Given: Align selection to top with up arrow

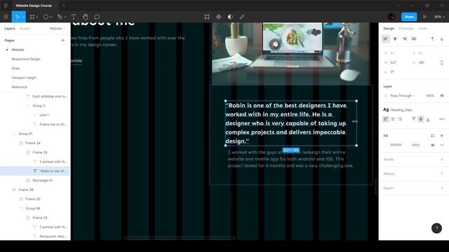Looking at the screenshot, I should pyautogui.click(x=432, y=39).
